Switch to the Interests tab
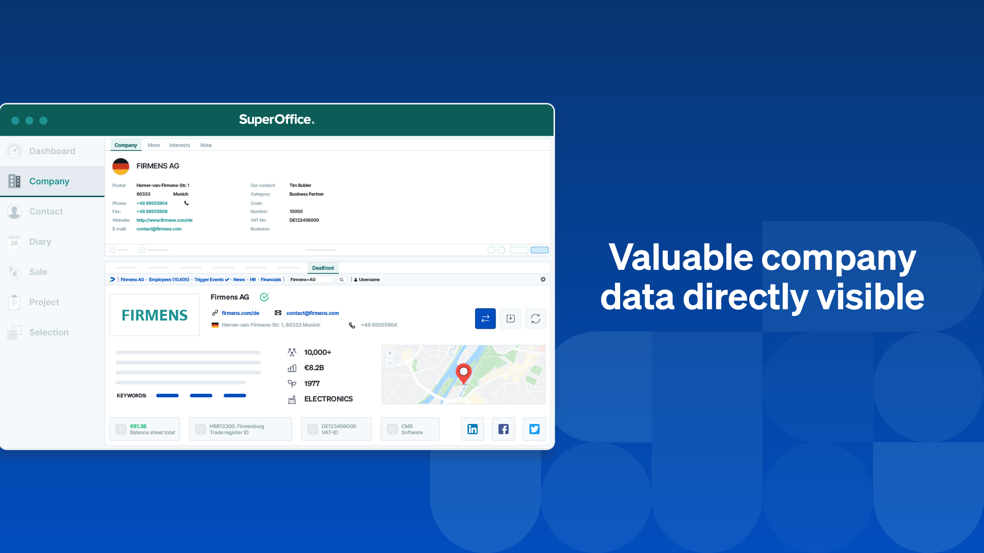 (x=178, y=144)
